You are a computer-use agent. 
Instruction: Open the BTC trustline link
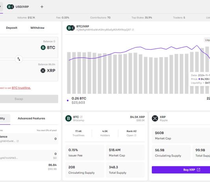pos(21,88)
